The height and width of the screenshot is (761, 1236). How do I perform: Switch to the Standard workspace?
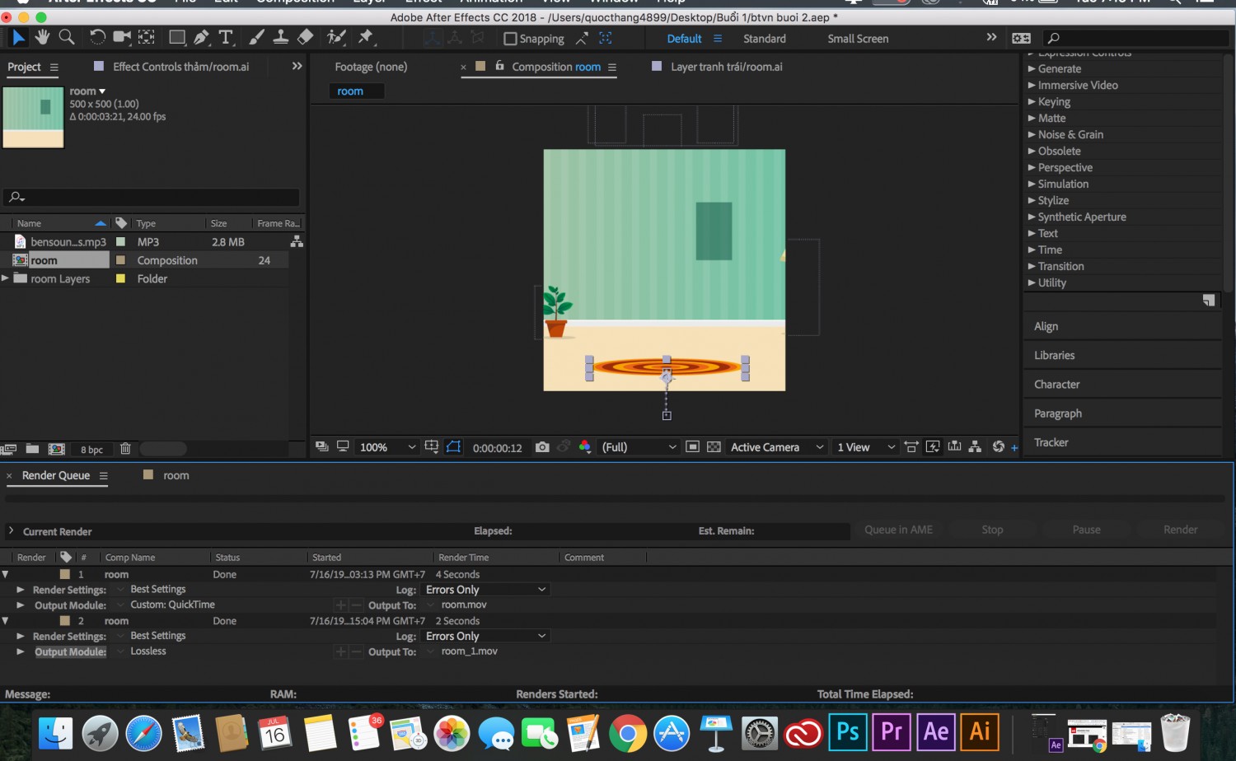point(765,39)
